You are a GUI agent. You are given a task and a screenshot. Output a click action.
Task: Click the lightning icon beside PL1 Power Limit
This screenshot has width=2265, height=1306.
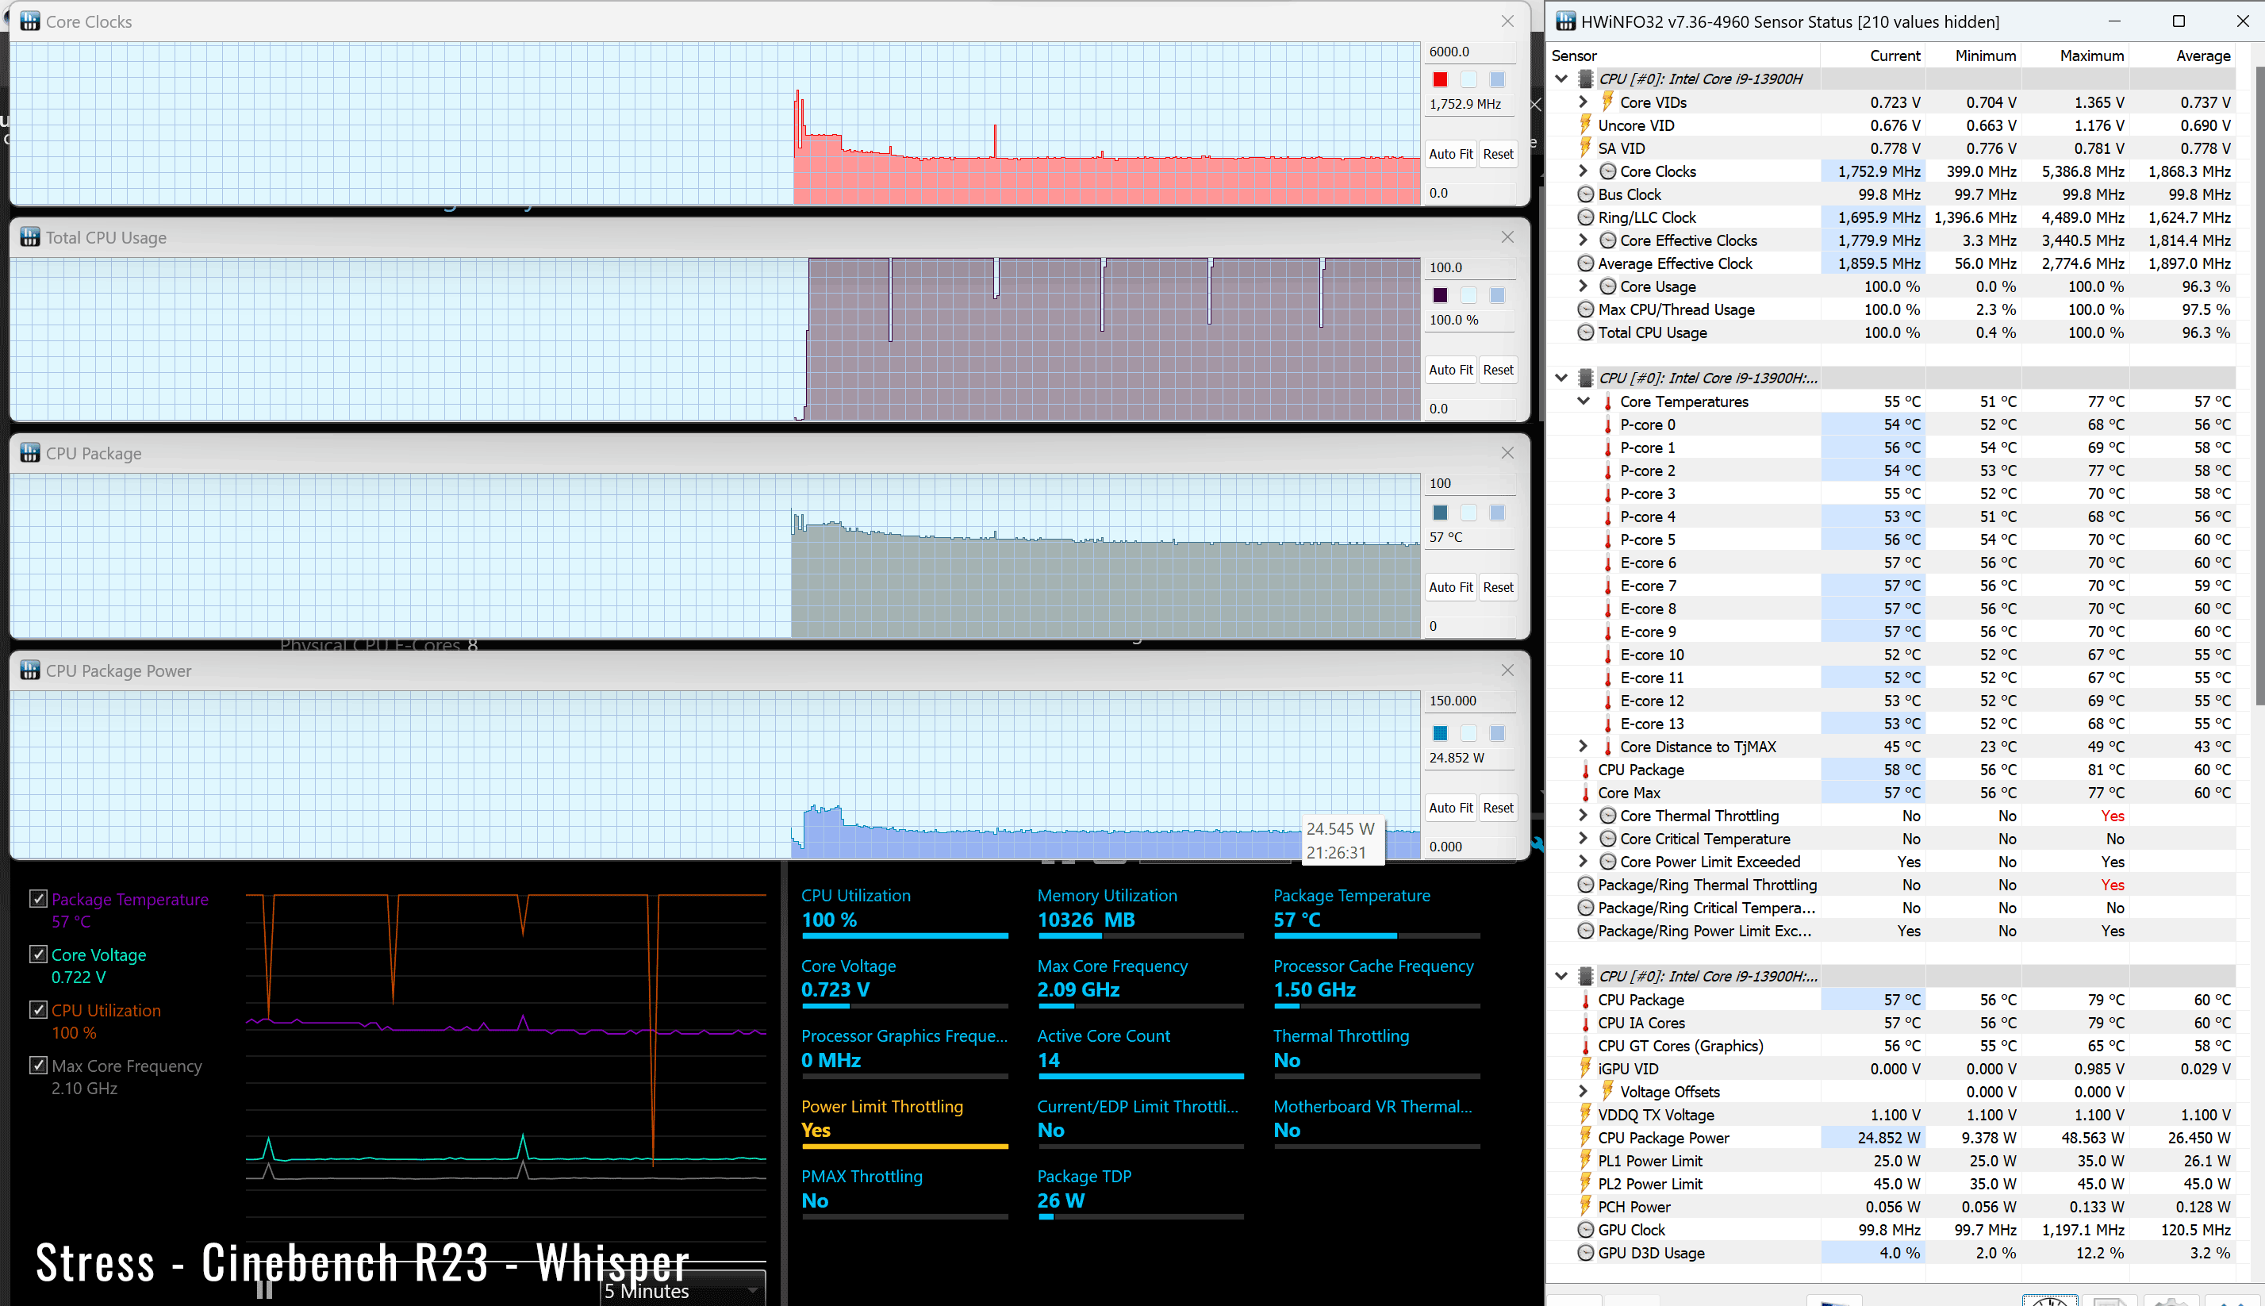coord(1585,1161)
